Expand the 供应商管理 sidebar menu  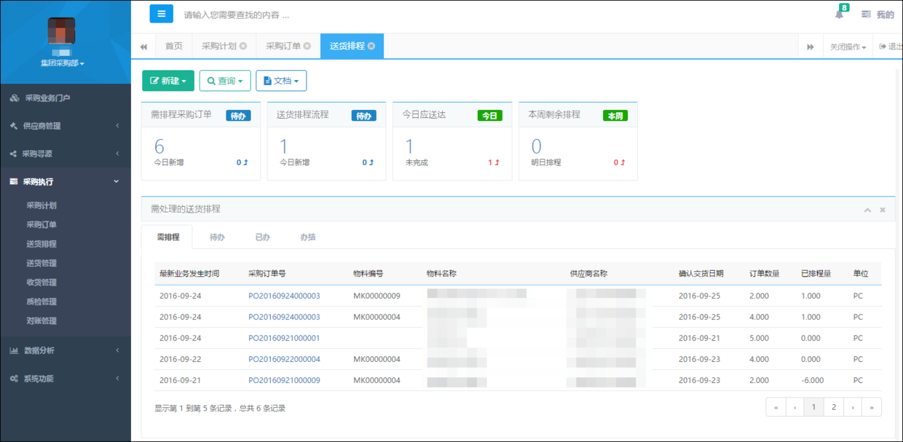66,126
